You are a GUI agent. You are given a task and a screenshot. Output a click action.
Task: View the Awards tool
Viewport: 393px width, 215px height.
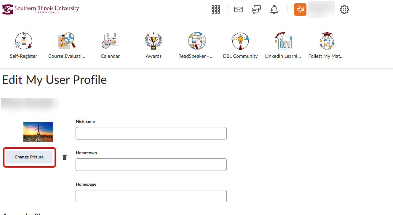153,44
